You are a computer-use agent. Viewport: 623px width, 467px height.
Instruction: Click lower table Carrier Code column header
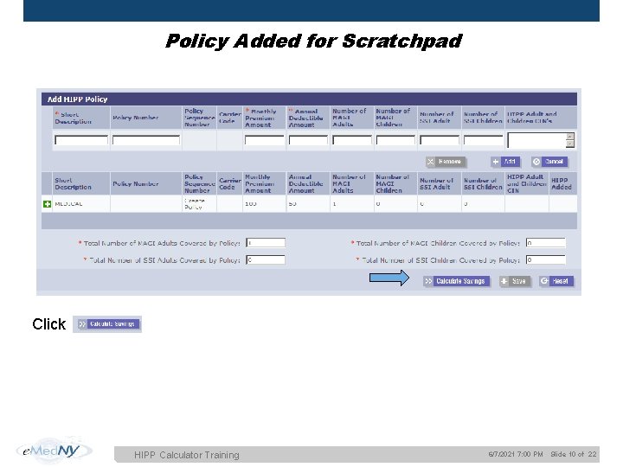229,183
